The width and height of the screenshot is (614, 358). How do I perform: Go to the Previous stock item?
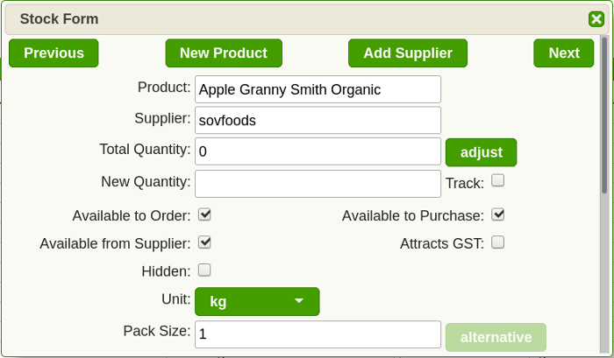click(54, 53)
